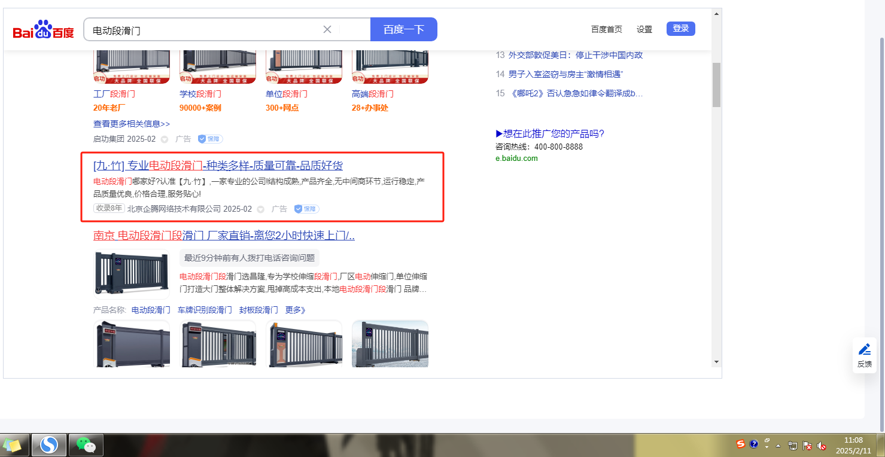Click the 20年老厂 caption
The width and height of the screenshot is (885, 457).
coord(110,108)
